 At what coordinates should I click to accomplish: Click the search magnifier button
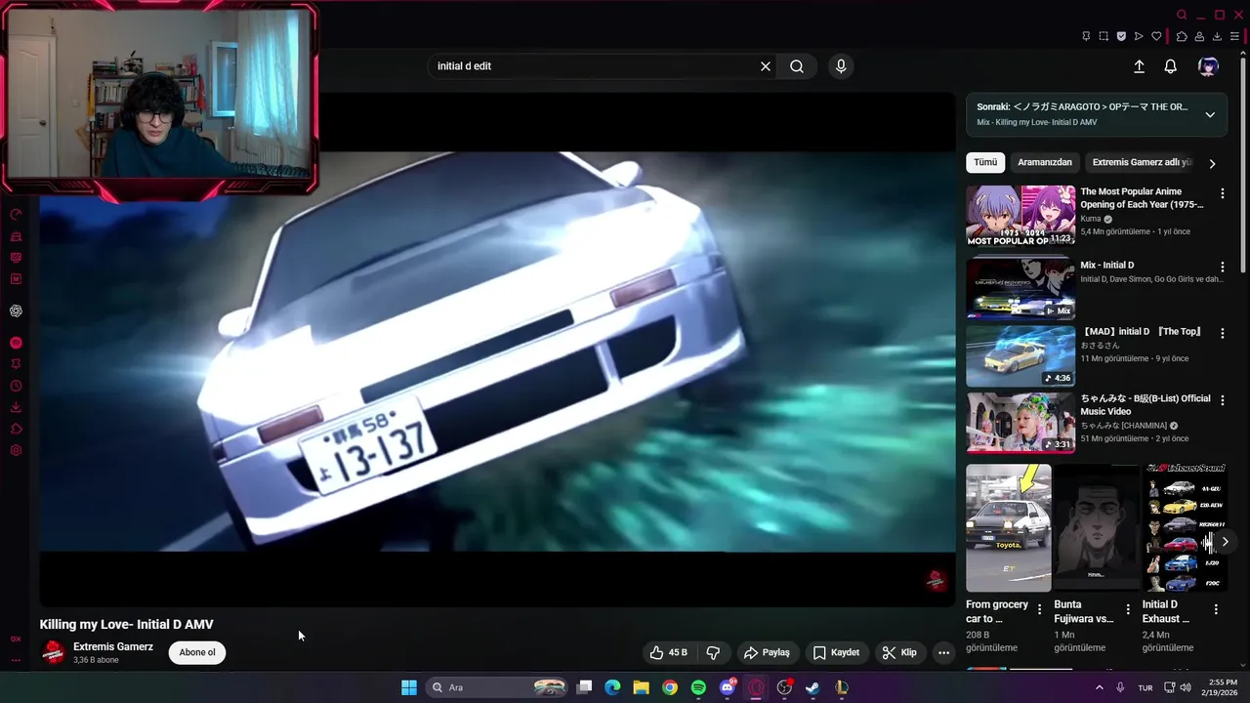pyautogui.click(x=797, y=66)
